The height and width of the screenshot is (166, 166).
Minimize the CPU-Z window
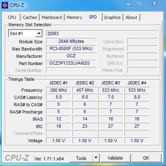coord(128,4)
